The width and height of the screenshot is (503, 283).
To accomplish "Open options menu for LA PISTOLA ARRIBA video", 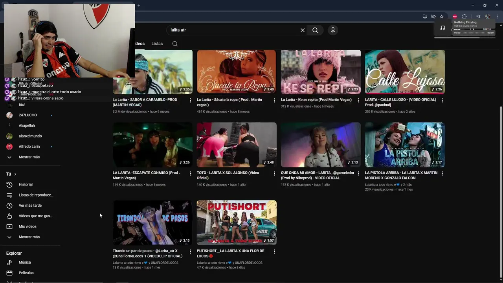I will 442,173.
